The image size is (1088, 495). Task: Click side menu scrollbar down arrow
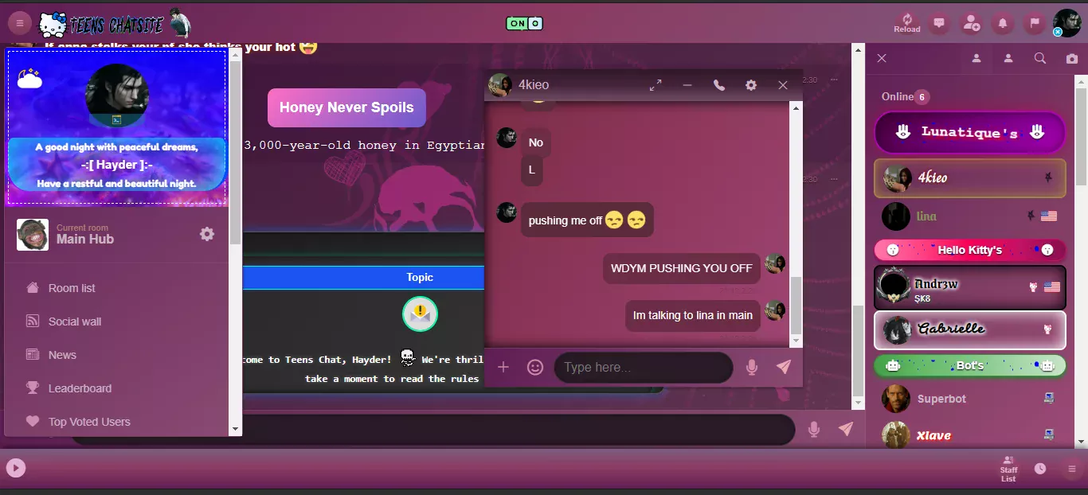click(x=235, y=429)
